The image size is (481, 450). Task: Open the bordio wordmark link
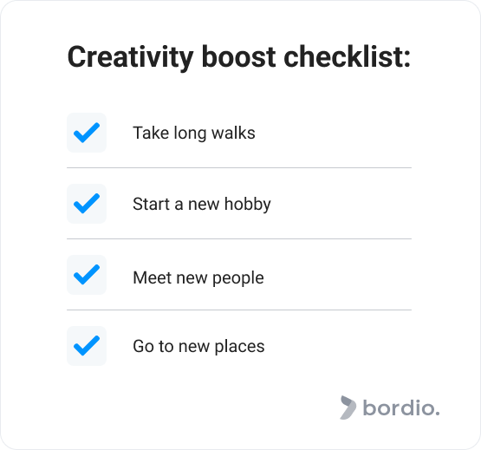point(401,408)
